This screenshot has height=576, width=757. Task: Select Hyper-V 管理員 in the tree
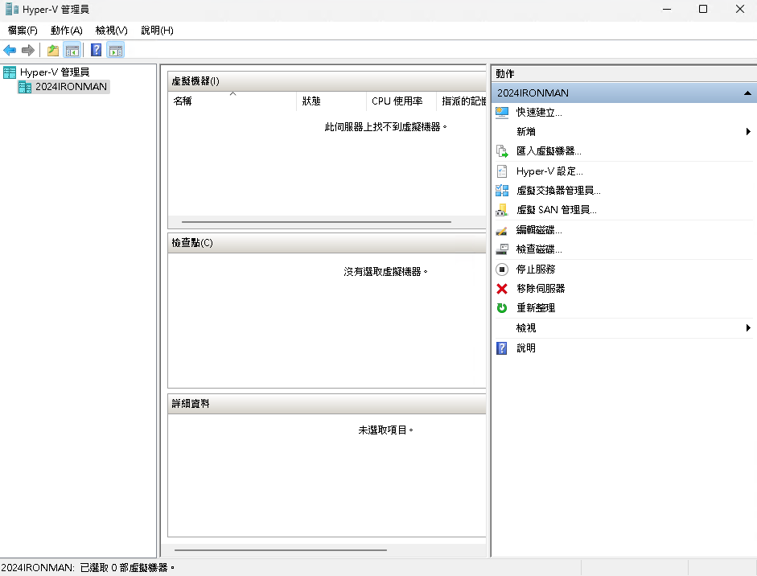(x=55, y=72)
